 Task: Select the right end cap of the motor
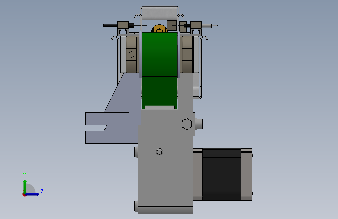[247, 174]
